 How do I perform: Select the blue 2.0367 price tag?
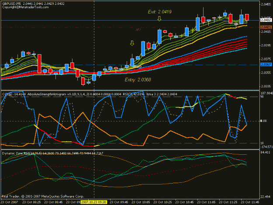[266, 65]
